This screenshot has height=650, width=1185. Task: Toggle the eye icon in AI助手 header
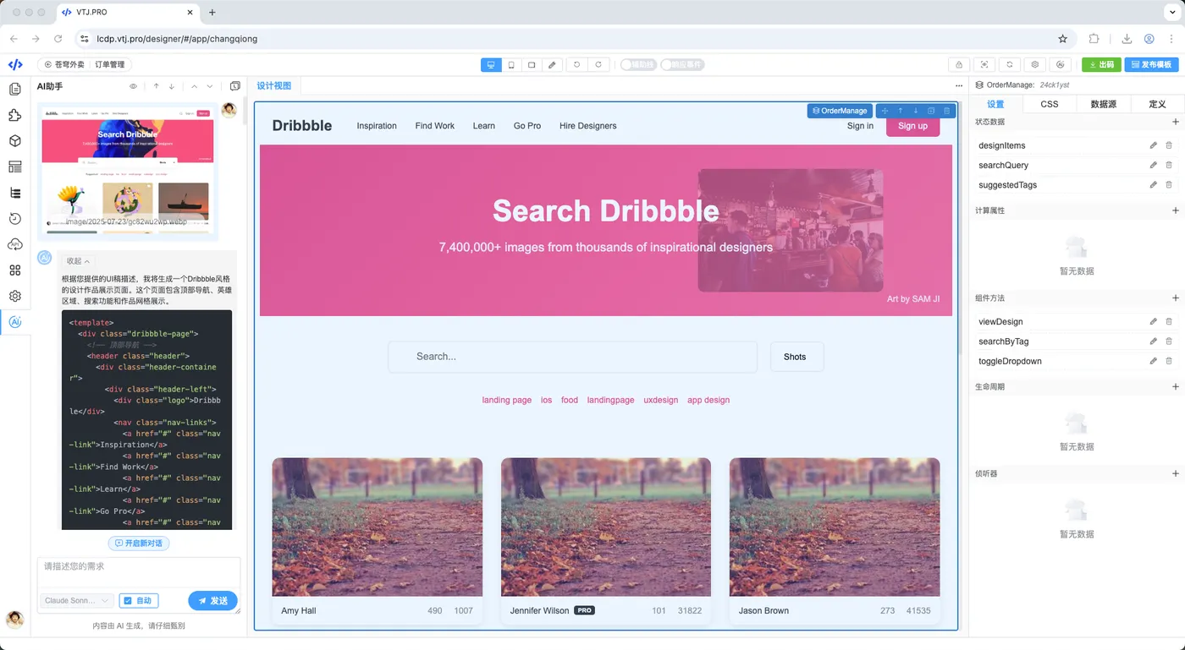point(133,86)
